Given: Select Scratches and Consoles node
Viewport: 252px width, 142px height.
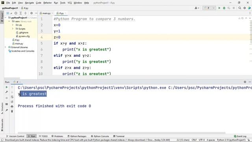Looking at the screenshot, I should [x=23, y=51].
